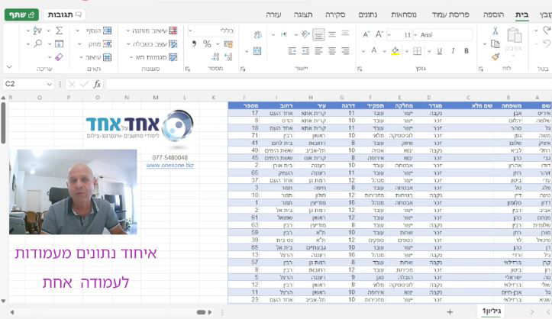Open the Insert (הוספה) tab
The height and width of the screenshot is (319, 552).
click(x=493, y=14)
